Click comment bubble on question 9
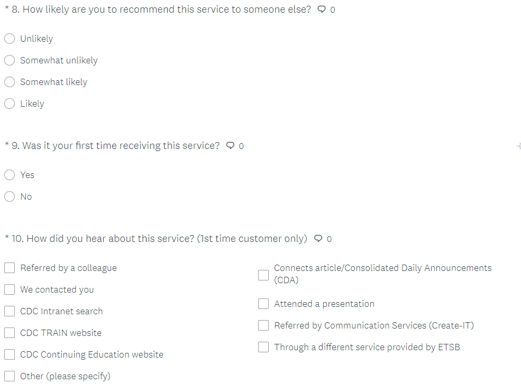This screenshot has height=384, width=521. coord(230,146)
